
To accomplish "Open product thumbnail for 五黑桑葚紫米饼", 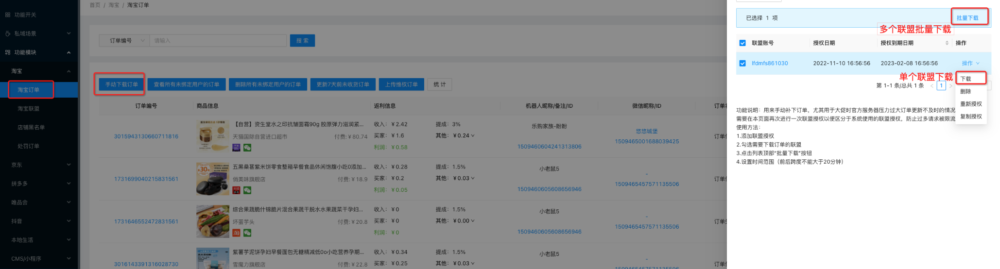I will pyautogui.click(x=212, y=179).
